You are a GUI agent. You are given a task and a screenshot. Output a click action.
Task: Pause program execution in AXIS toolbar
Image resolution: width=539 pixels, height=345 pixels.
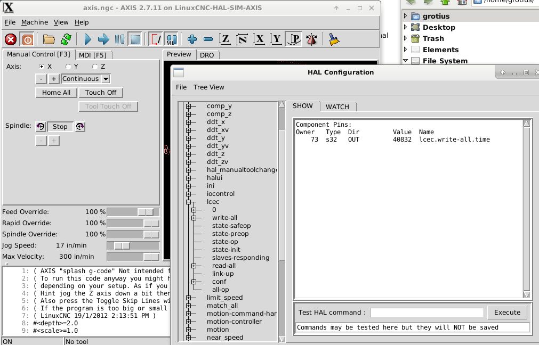coord(119,39)
